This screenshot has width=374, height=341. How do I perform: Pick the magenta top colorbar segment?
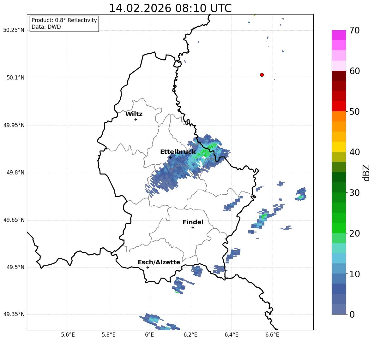pos(339,35)
